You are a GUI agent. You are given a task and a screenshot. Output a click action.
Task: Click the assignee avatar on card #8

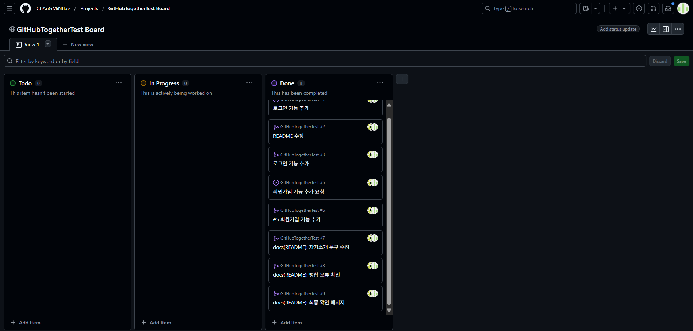point(373,266)
